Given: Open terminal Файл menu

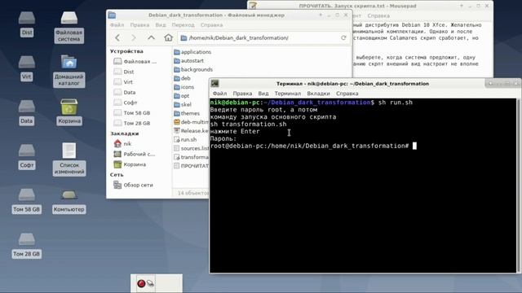Looking at the screenshot, I should pyautogui.click(x=219, y=94).
